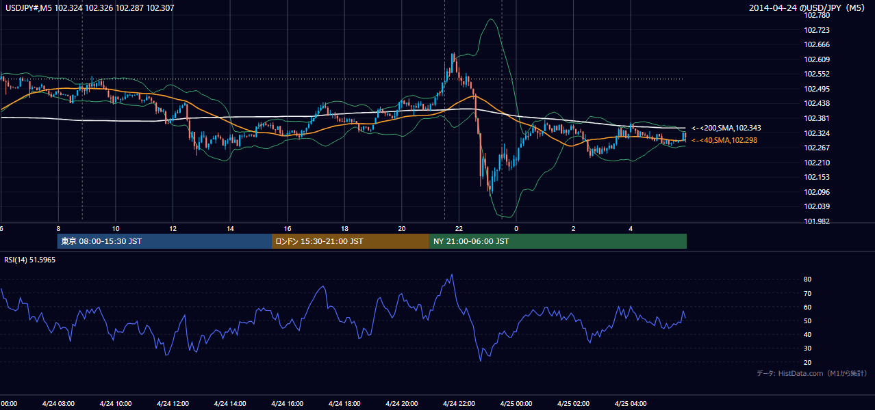Image resolution: width=875 pixels, height=410 pixels.
Task: Click price axis value 101.982
Action: click(817, 221)
